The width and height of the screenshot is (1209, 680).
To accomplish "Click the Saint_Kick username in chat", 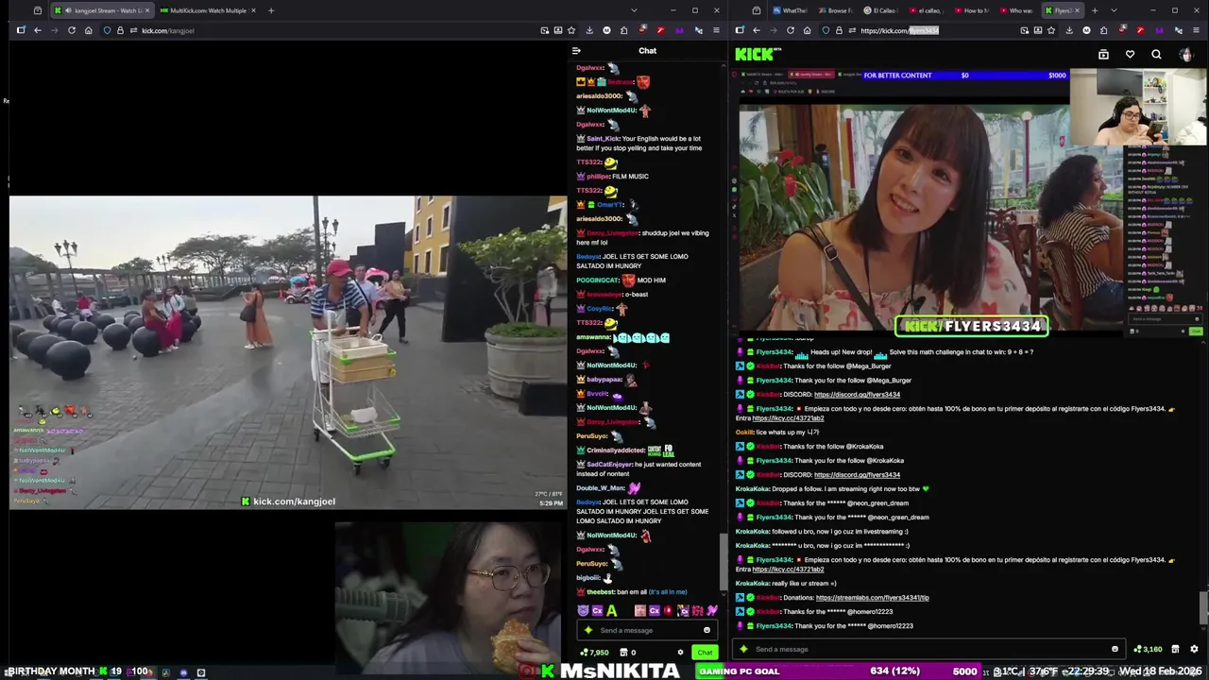I will tap(603, 139).
